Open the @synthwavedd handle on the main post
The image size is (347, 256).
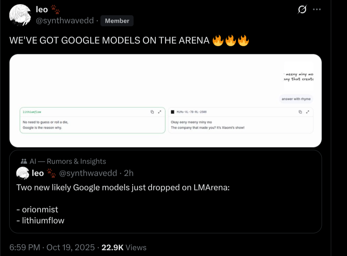pos(65,21)
